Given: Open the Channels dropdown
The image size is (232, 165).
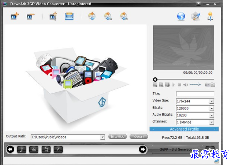Looking at the screenshot, I should point(212,122).
